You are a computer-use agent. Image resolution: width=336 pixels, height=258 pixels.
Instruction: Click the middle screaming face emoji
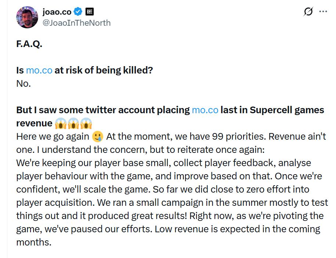pos(73,123)
